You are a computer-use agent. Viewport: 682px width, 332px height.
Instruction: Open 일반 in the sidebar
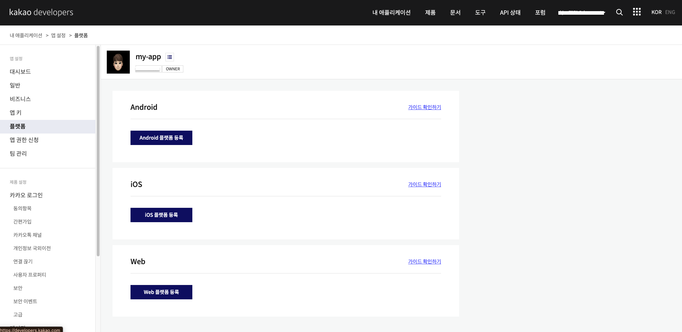point(47,85)
